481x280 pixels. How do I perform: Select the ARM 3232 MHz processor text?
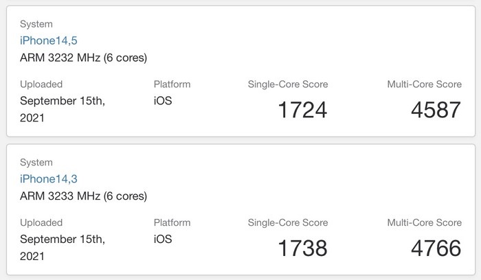tap(83, 57)
